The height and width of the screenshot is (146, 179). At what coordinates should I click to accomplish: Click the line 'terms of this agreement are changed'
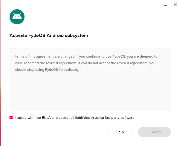[86, 56]
